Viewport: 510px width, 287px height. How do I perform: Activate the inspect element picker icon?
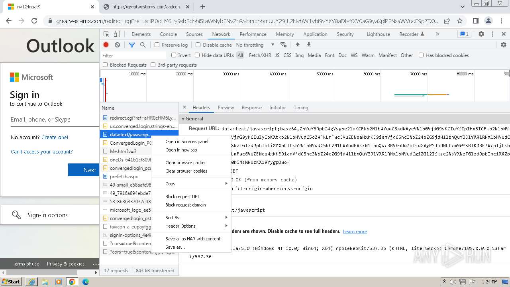coord(106,34)
